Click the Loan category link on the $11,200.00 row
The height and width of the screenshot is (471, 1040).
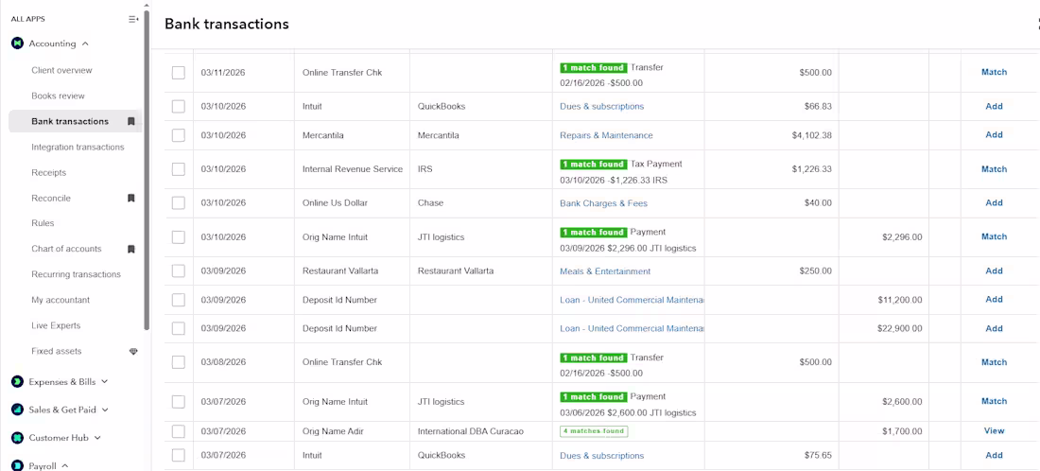point(632,300)
